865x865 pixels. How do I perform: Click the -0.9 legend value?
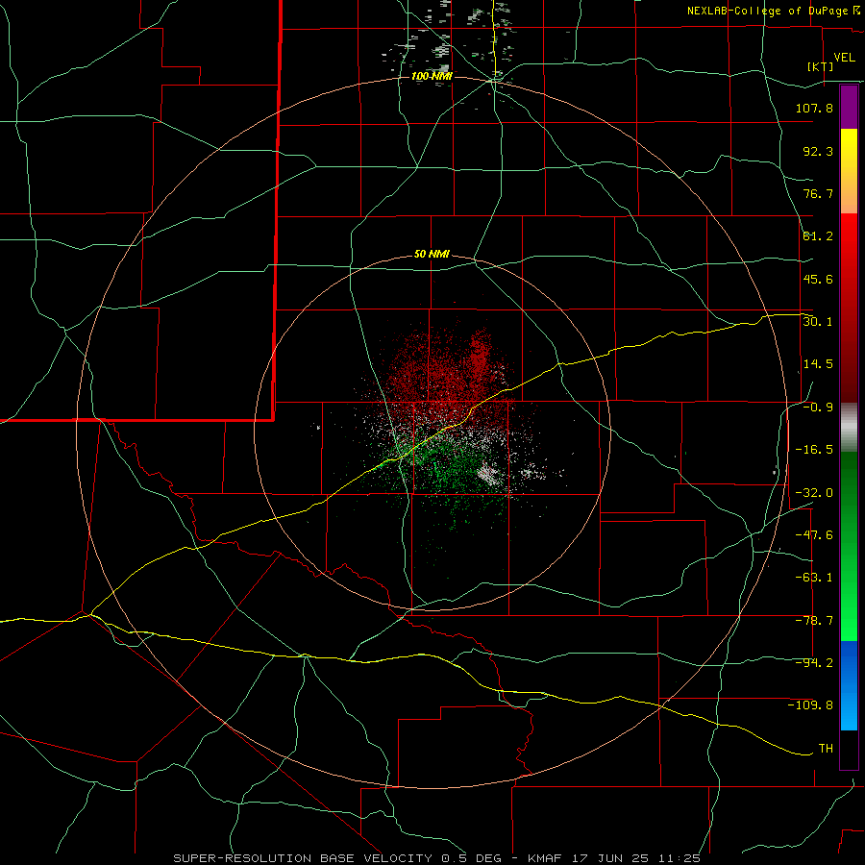[x=818, y=408]
